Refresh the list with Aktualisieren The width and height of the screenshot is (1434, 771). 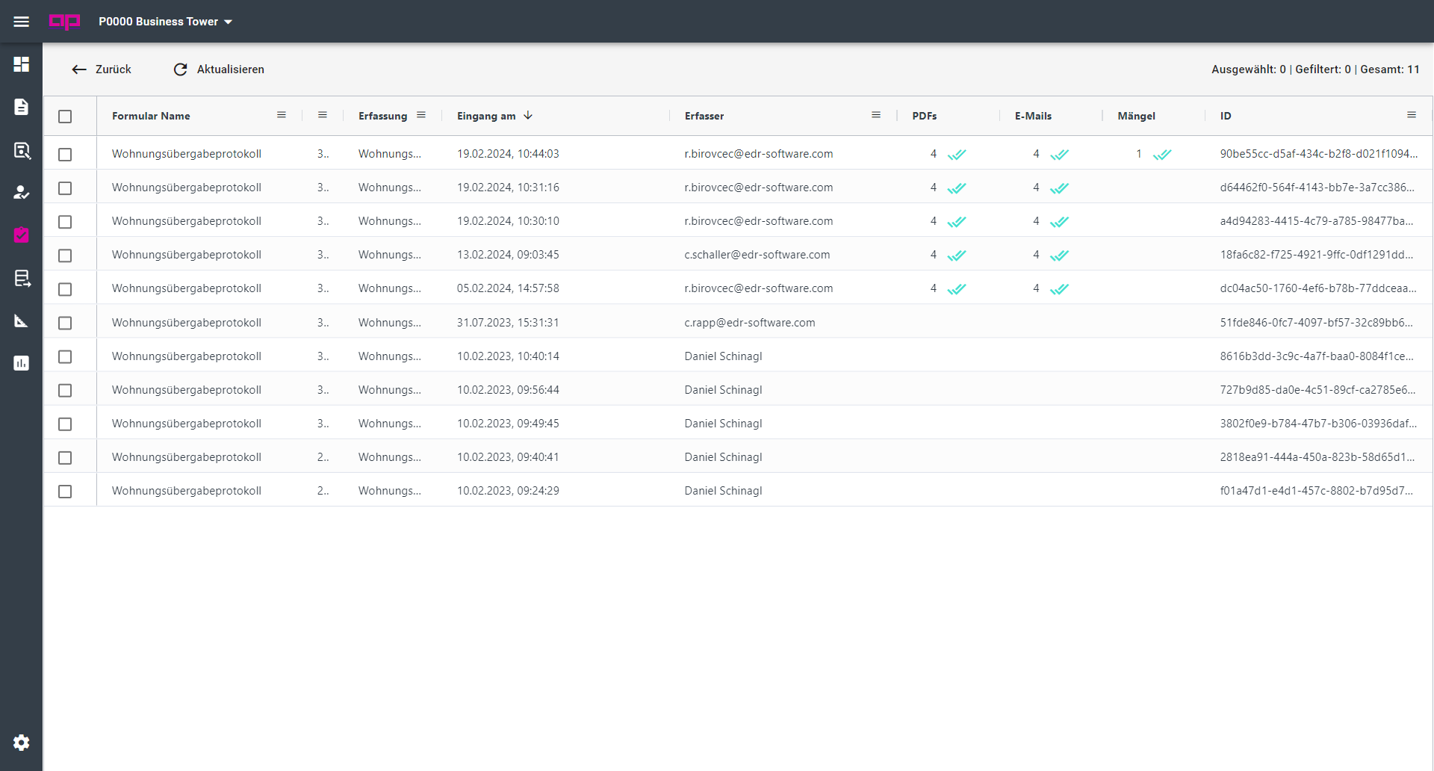pos(219,69)
